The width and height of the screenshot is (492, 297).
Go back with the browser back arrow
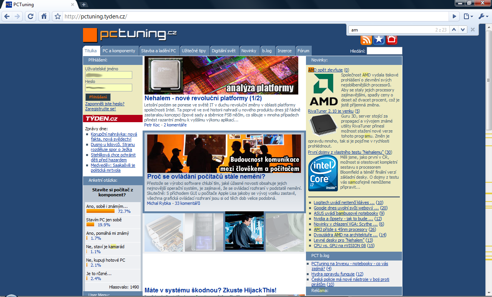pyautogui.click(x=7, y=17)
